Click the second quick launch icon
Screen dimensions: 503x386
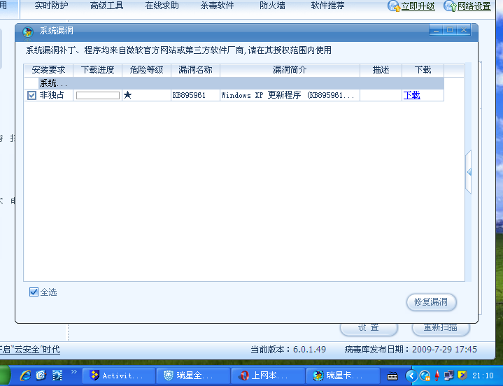point(41,375)
